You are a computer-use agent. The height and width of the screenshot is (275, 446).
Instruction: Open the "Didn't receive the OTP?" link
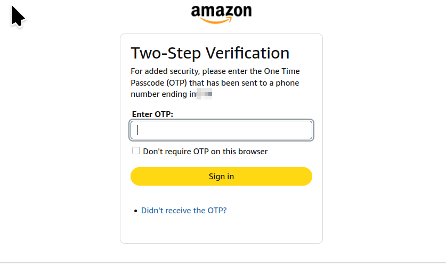point(184,211)
